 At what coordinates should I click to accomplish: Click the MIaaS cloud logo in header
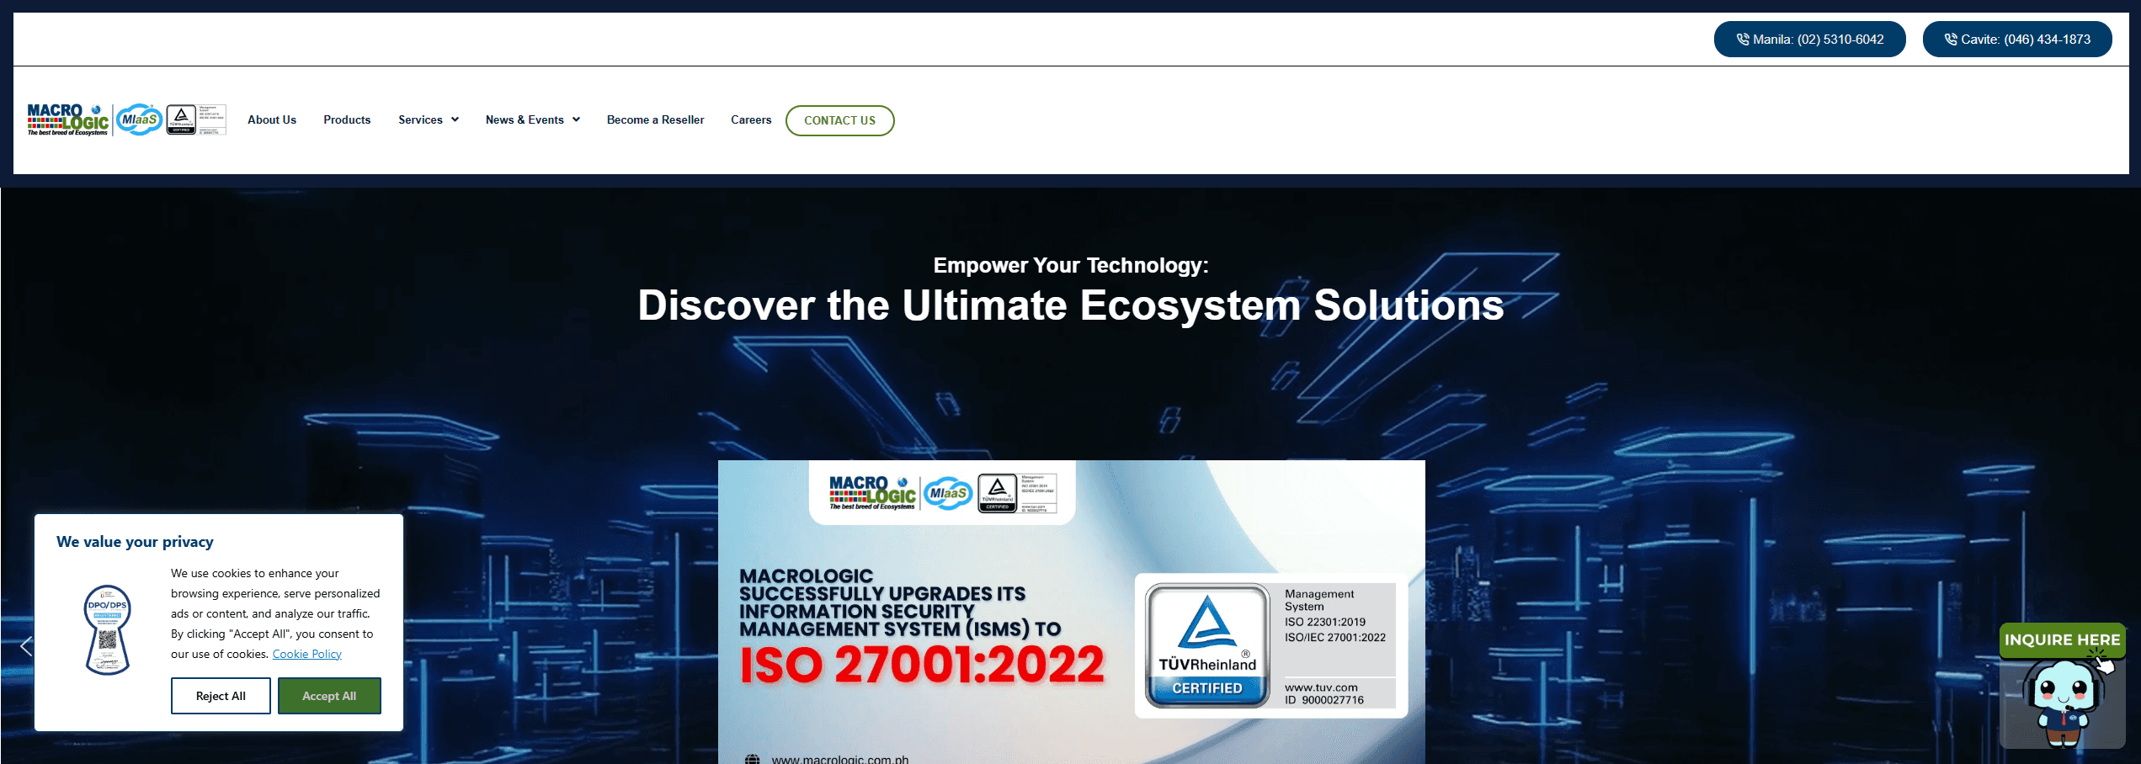(x=139, y=119)
